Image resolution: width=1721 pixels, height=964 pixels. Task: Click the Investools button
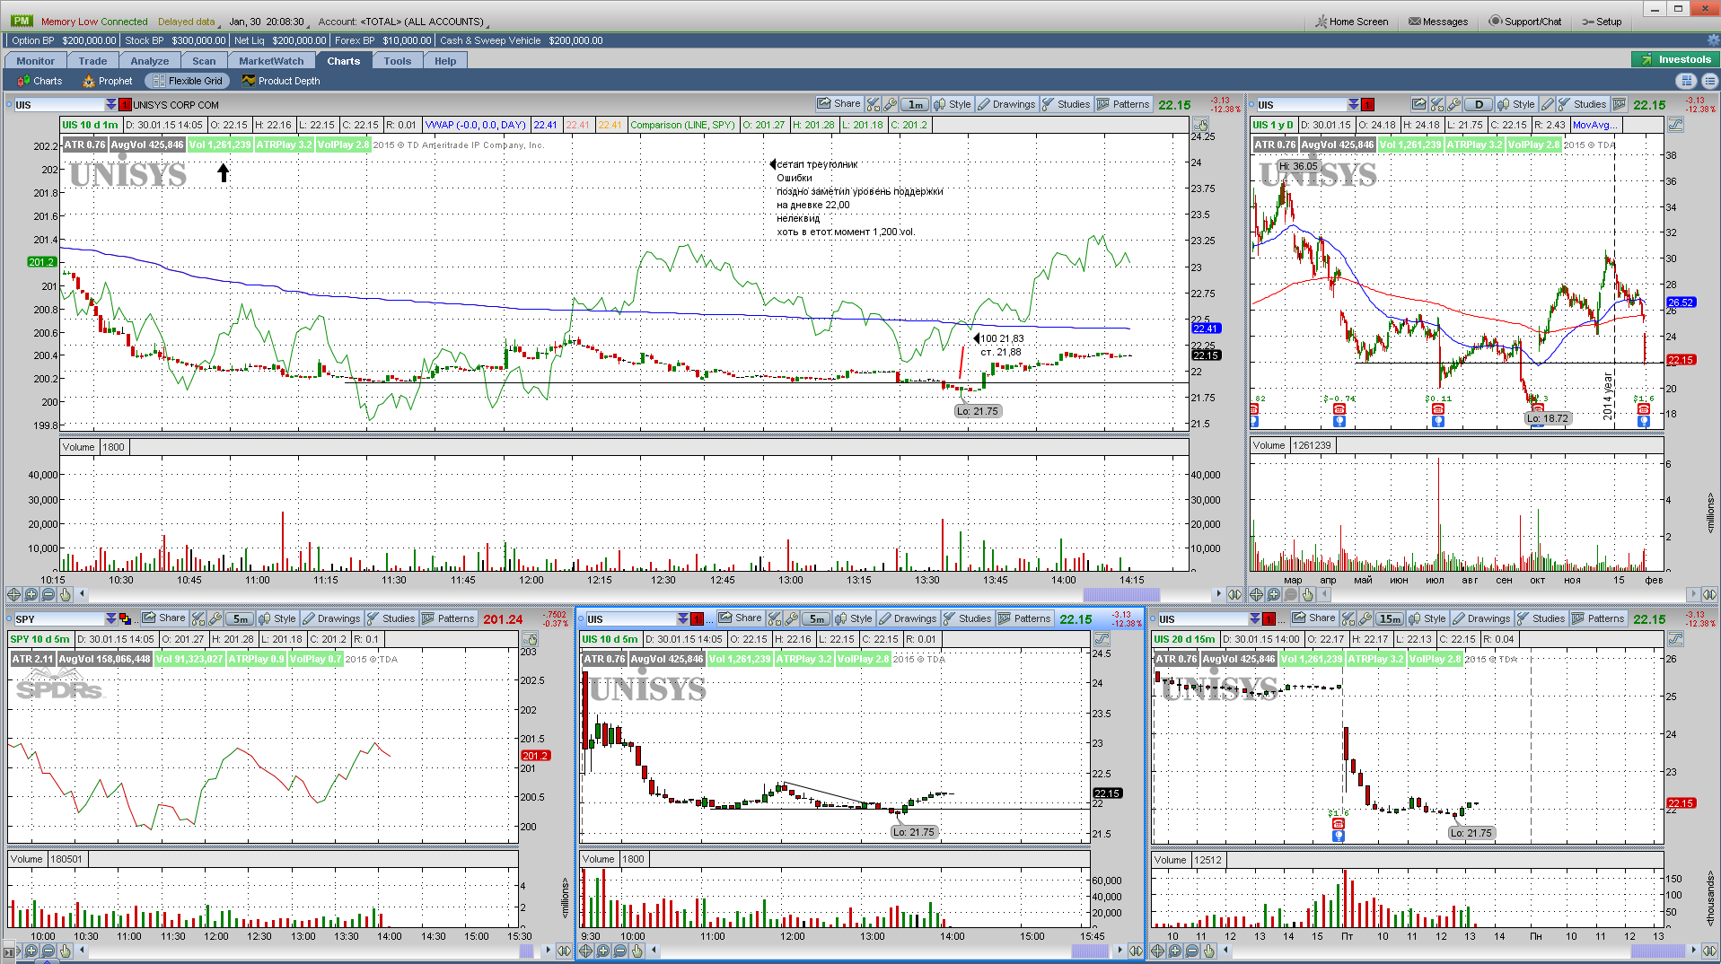(1675, 60)
